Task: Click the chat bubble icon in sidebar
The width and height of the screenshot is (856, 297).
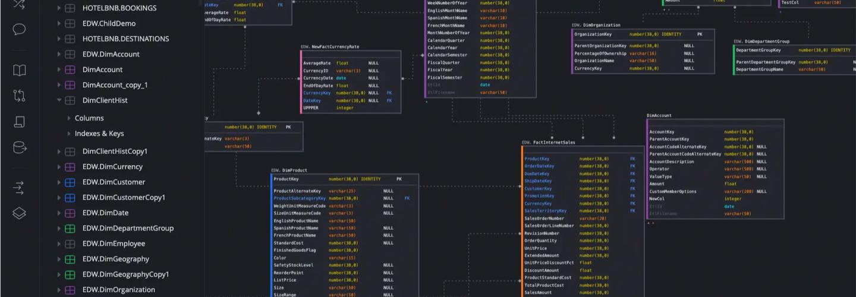Action: coord(19,29)
